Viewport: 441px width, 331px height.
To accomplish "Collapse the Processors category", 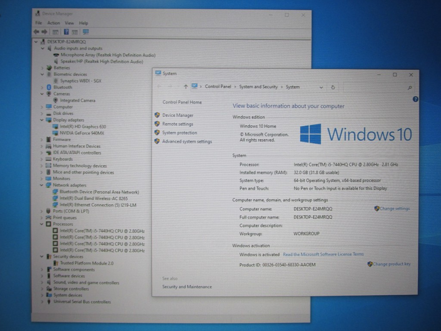I will pos(42,224).
